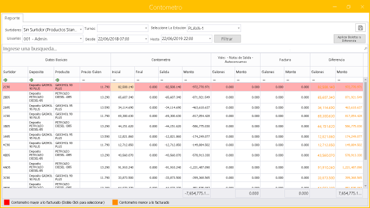Click the equals filter icon under Vales Galones
The height and width of the screenshot is (208, 370).
(215, 80)
